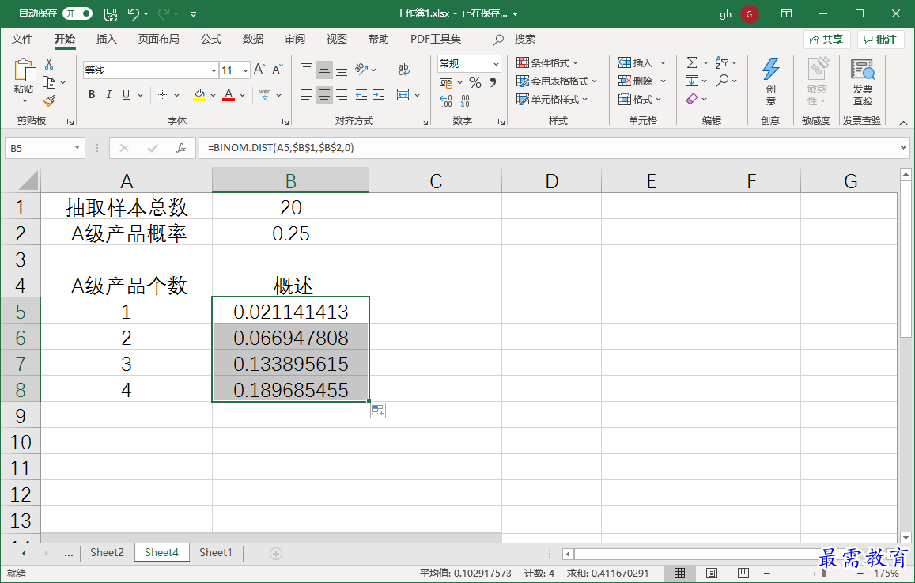Image resolution: width=915 pixels, height=583 pixels.
Task: Open Format as Table menu
Action: (x=558, y=81)
